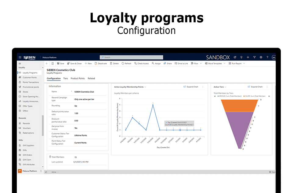Open the app launcher waffle icon

pyautogui.click(x=20, y=57)
